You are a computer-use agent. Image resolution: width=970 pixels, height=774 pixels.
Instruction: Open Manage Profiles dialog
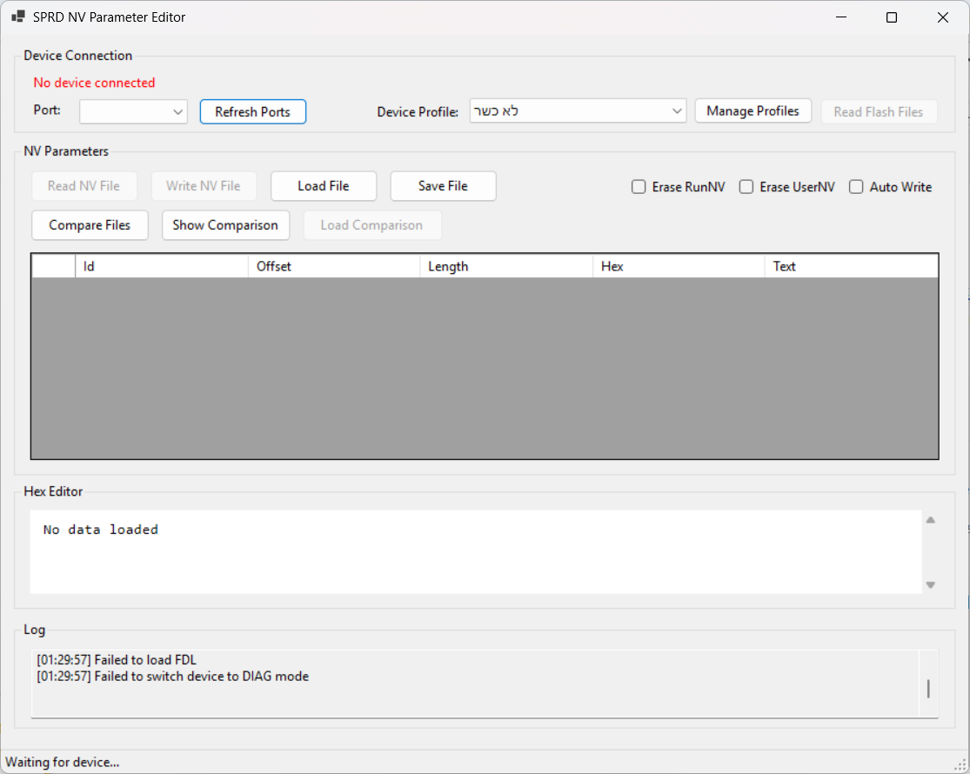click(x=753, y=111)
